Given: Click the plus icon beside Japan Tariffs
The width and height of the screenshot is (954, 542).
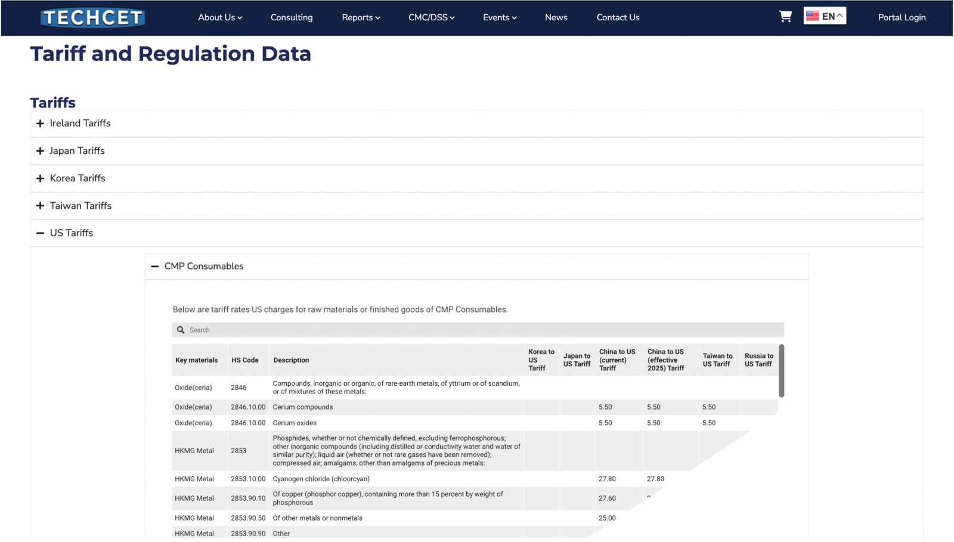Looking at the screenshot, I should pos(40,151).
